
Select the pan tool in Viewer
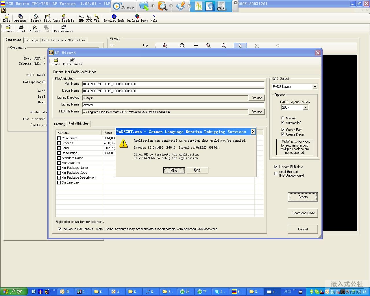[196, 45]
